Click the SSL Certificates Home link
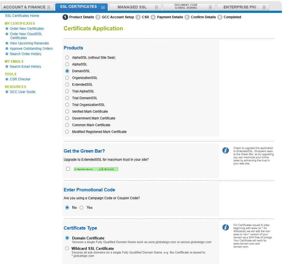The width and height of the screenshot is (283, 265). pos(22,16)
